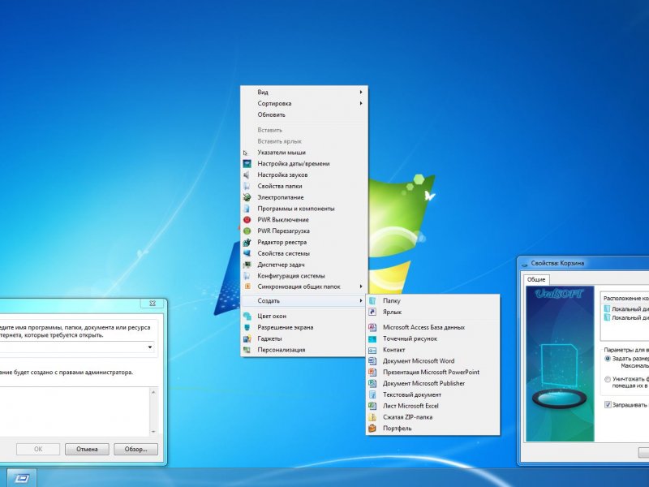Switch to the Общие tab

(536, 279)
